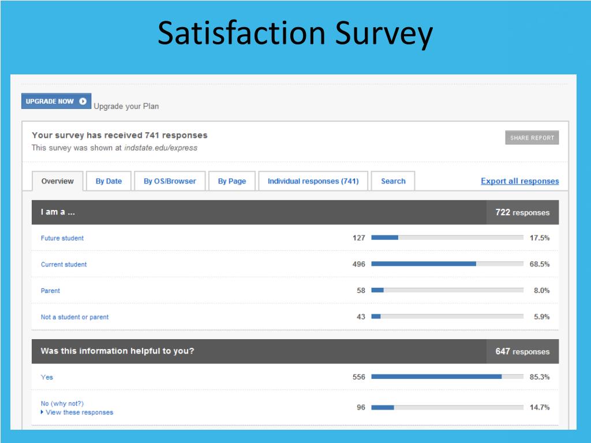The width and height of the screenshot is (591, 443).
Task: Open Individual responses (741) tab
Action: coord(313,181)
